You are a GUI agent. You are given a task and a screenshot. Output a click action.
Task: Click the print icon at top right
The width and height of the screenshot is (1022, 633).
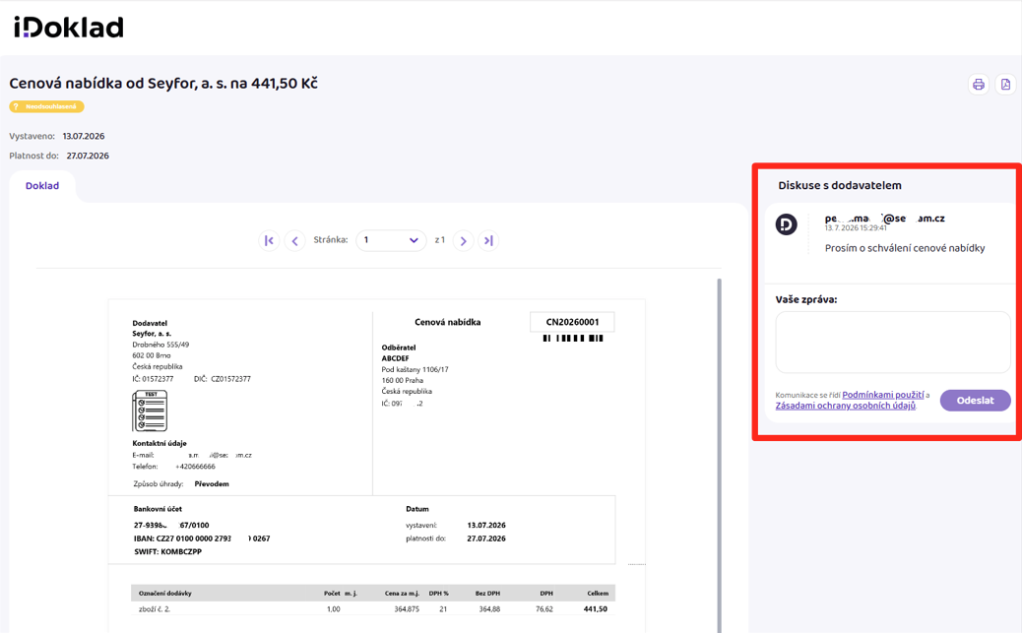(x=979, y=85)
